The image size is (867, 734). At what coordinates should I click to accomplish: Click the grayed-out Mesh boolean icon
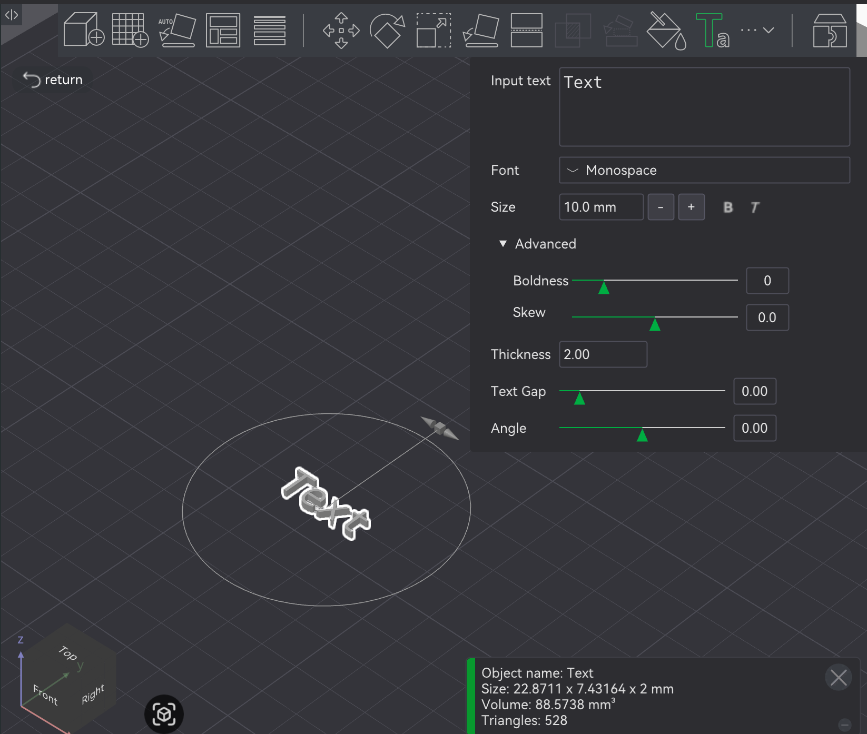573,30
